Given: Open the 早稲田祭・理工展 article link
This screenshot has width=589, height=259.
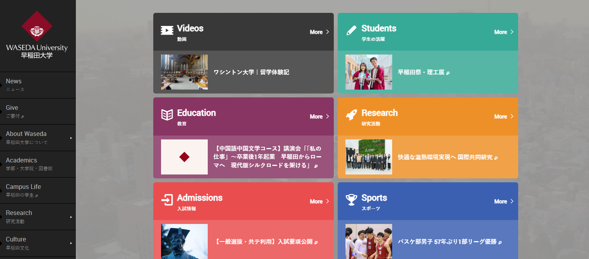Looking at the screenshot, I should point(421,72).
